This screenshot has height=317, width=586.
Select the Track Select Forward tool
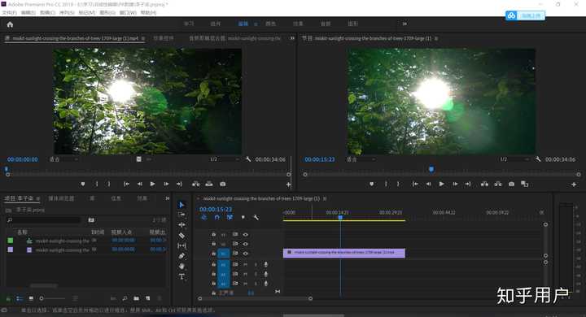181,215
